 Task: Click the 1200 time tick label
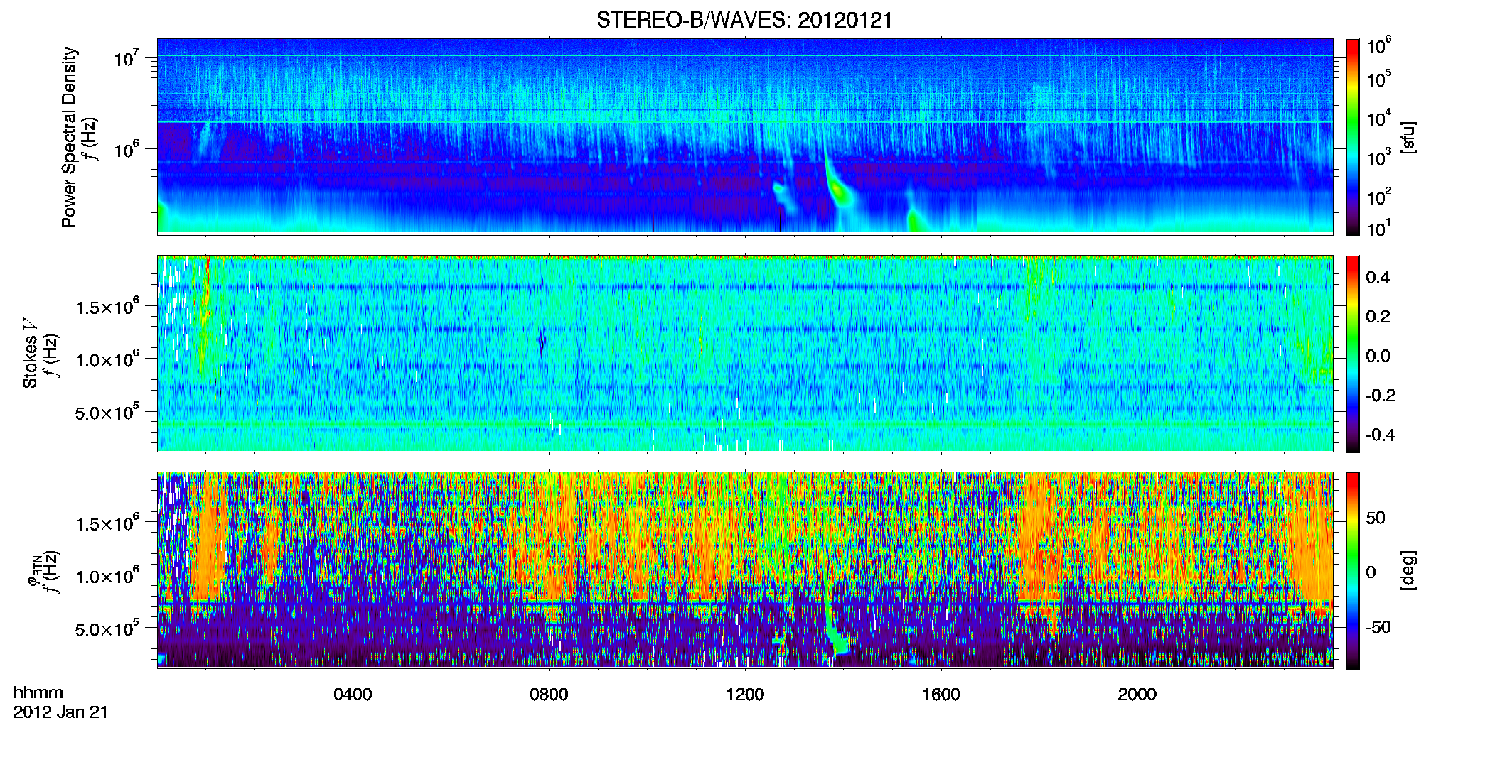click(745, 695)
